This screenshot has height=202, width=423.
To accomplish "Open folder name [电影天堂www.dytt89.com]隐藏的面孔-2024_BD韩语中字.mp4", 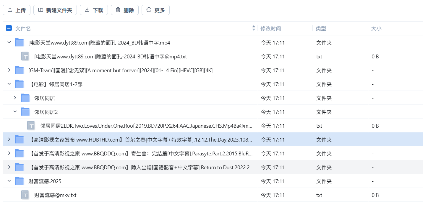I will 99,43.
